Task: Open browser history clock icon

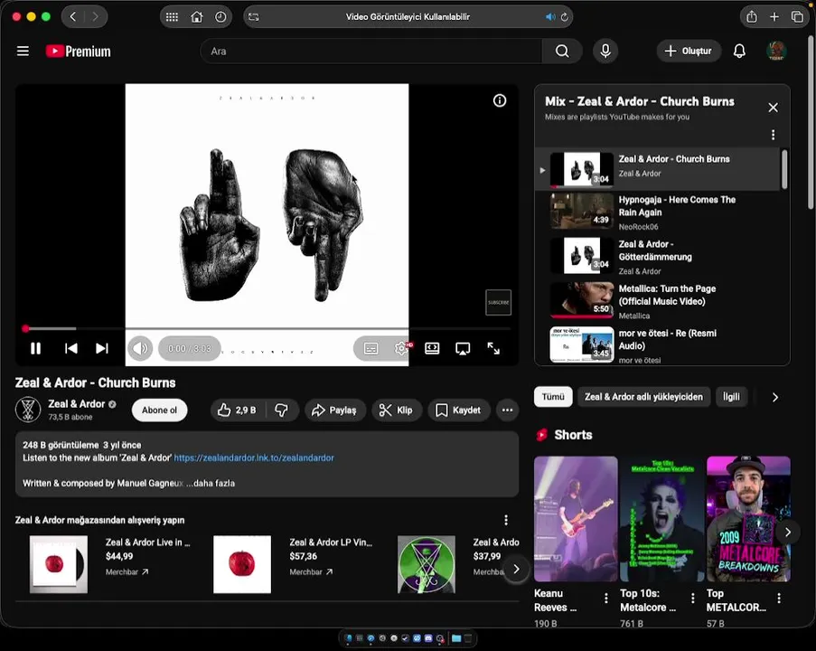Action: point(220,16)
